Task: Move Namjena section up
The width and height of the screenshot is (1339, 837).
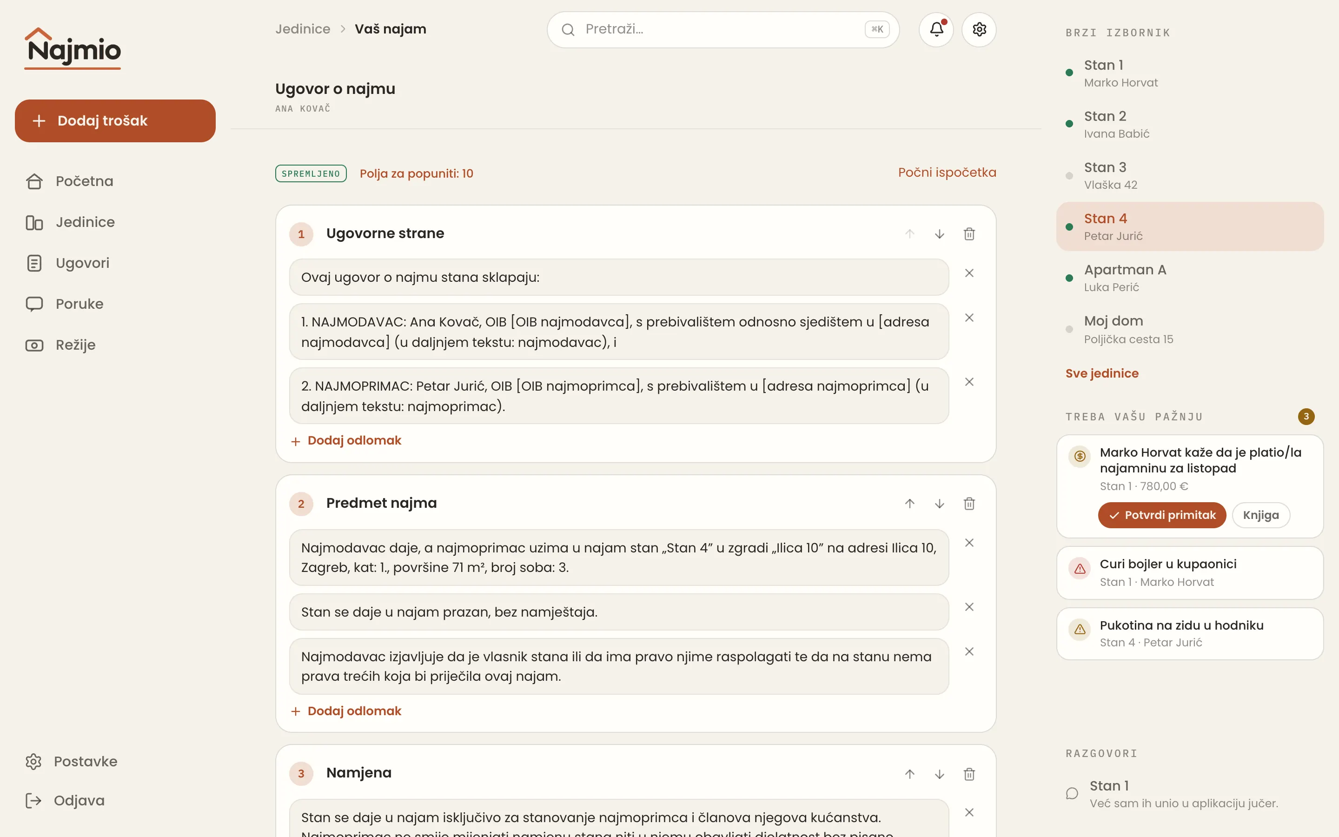Action: point(909,774)
